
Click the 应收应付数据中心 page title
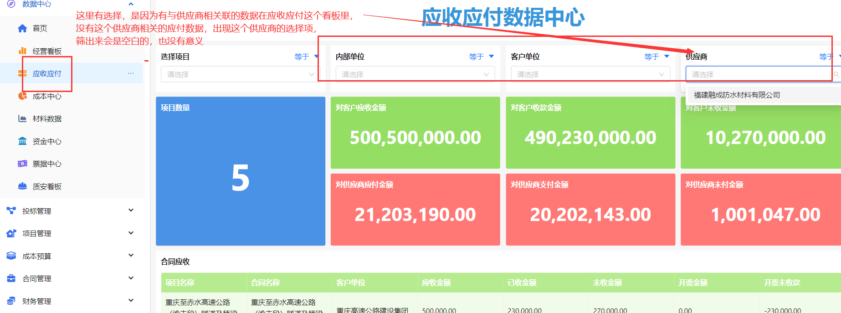click(503, 17)
